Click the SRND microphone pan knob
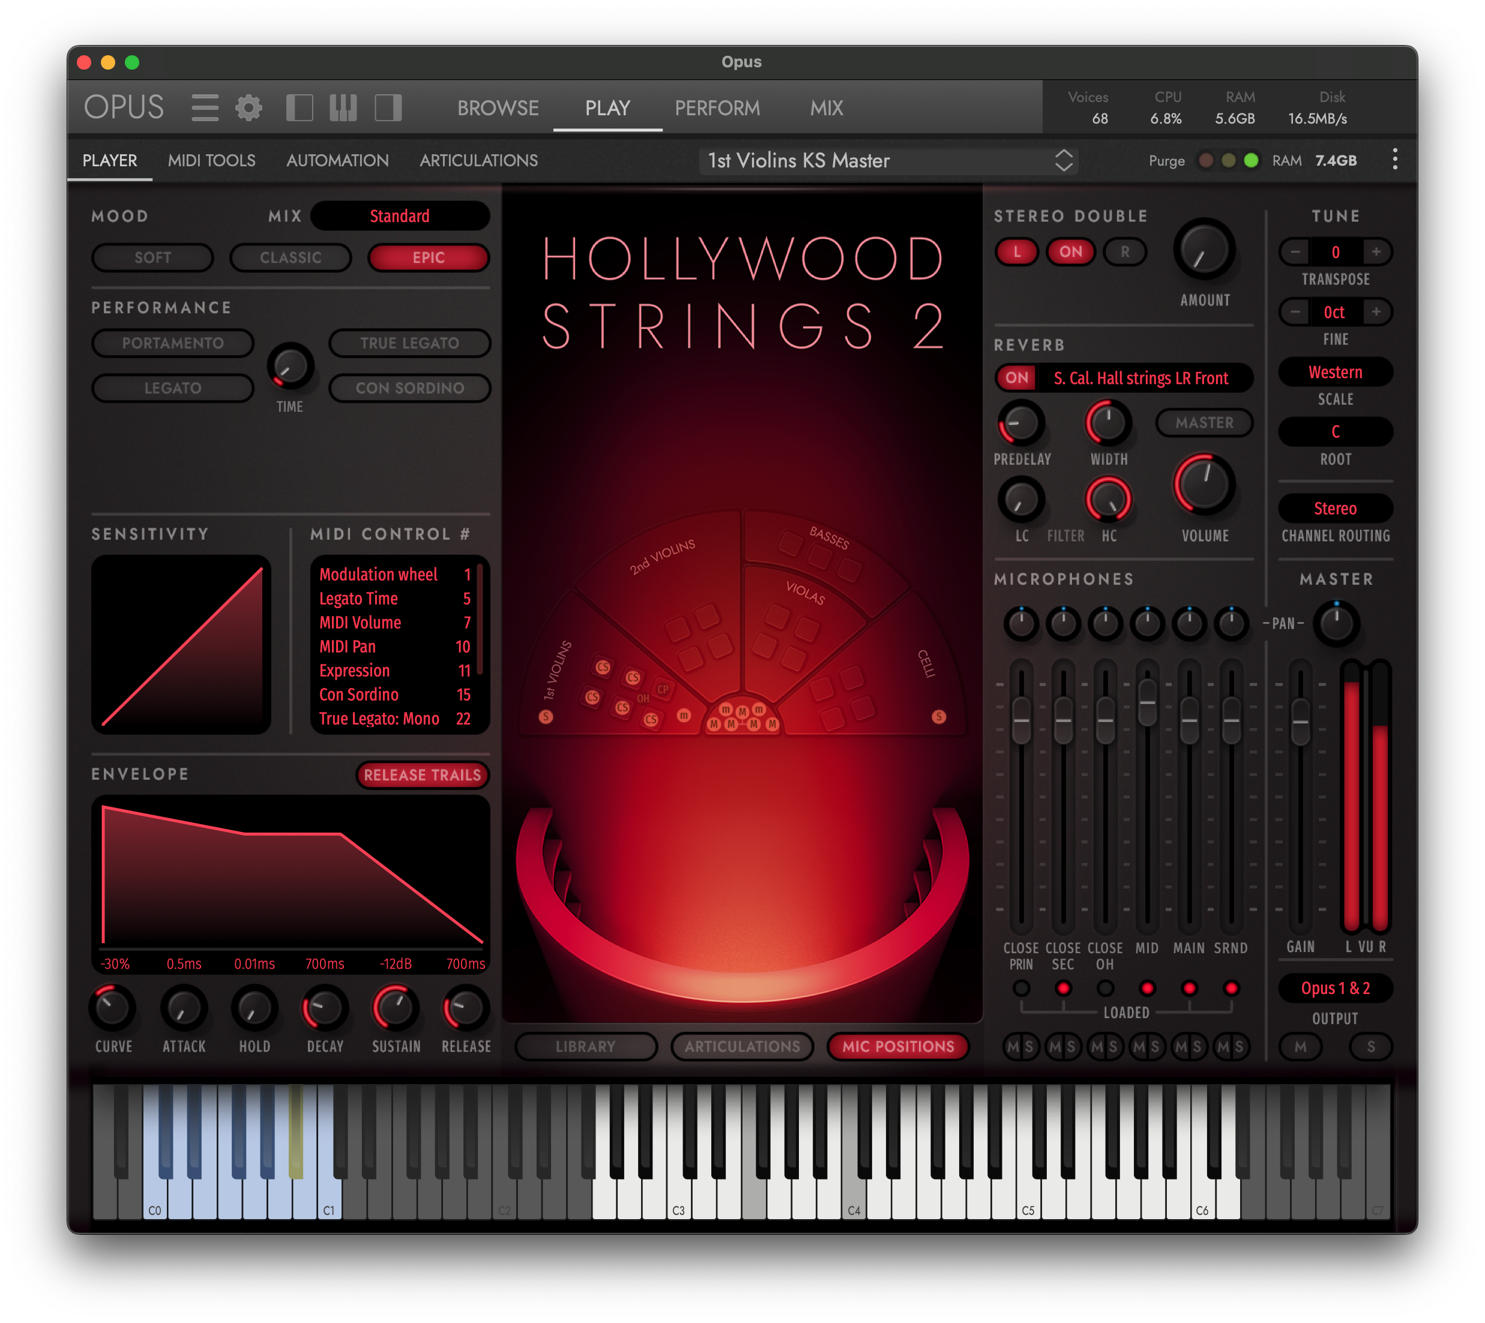The width and height of the screenshot is (1485, 1323). [1230, 623]
